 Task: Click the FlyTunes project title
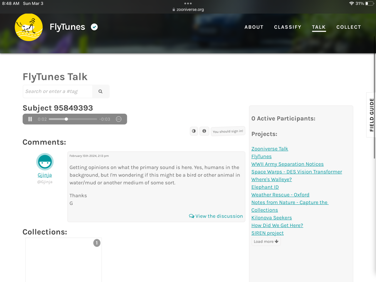68,27
